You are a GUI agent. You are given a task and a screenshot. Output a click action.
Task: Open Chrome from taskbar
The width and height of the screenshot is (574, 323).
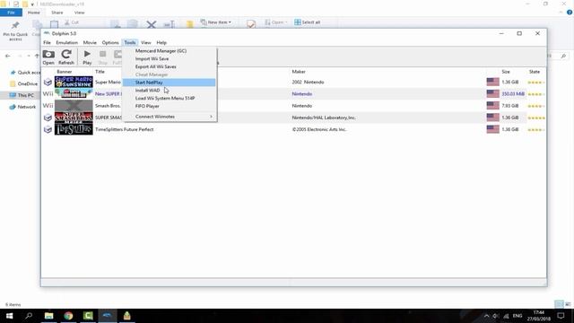coord(68,316)
